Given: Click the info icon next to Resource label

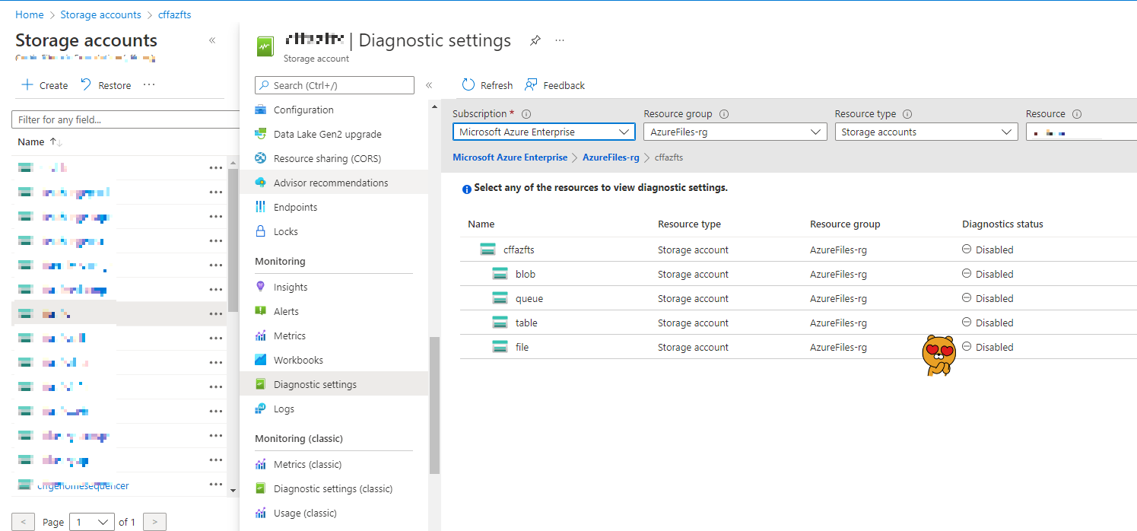Looking at the screenshot, I should click(x=1077, y=114).
